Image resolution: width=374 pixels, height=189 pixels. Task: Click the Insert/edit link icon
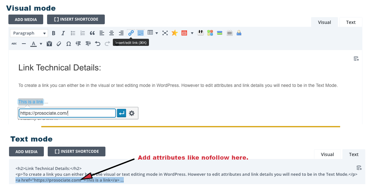click(131, 33)
